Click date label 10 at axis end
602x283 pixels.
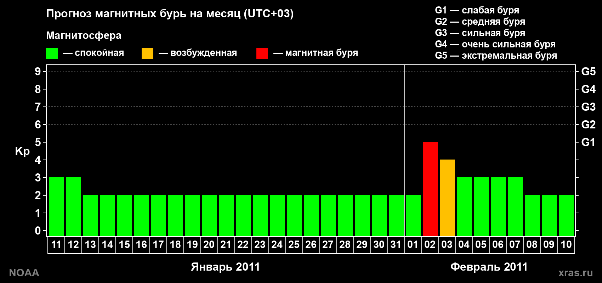566,245
